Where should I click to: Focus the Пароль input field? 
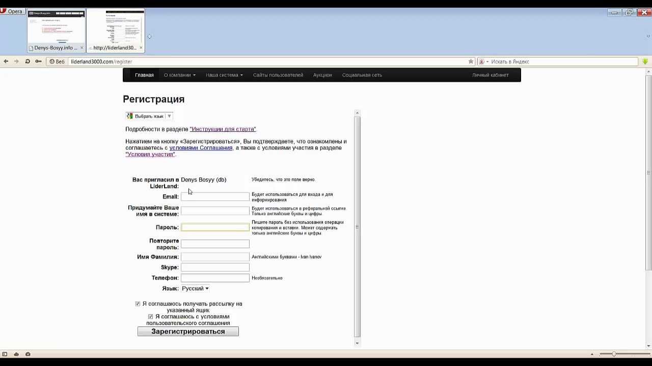click(215, 227)
